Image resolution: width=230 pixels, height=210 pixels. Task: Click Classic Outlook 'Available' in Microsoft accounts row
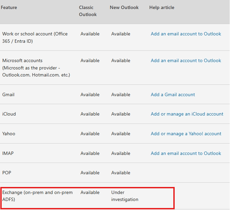click(x=90, y=60)
